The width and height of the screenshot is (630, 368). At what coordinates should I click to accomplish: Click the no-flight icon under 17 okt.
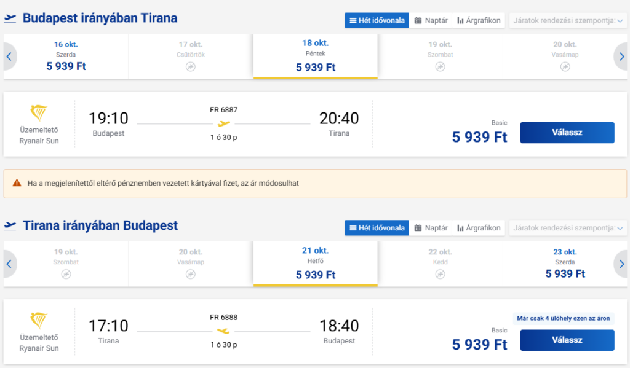click(191, 66)
